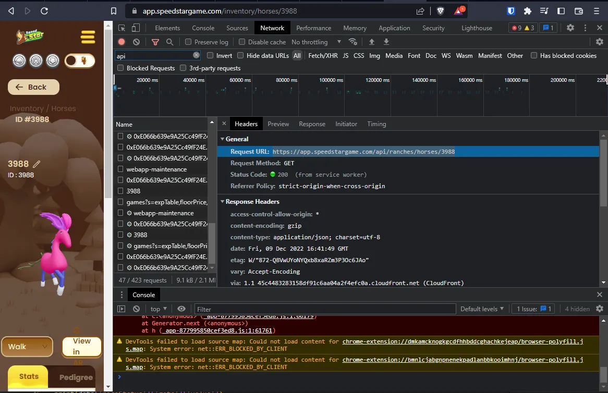
Task: Activate the inspect element picker
Action: point(121,28)
